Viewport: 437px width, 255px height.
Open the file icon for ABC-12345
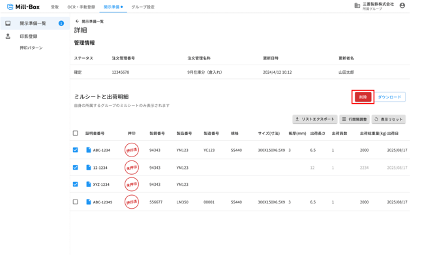tap(88, 202)
